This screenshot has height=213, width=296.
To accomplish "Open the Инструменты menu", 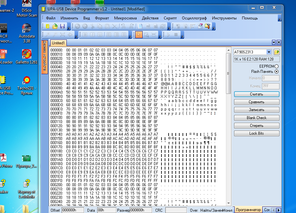I will pyautogui.click(x=224, y=18).
